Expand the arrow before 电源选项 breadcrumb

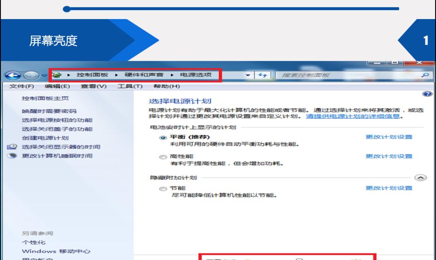(x=172, y=75)
